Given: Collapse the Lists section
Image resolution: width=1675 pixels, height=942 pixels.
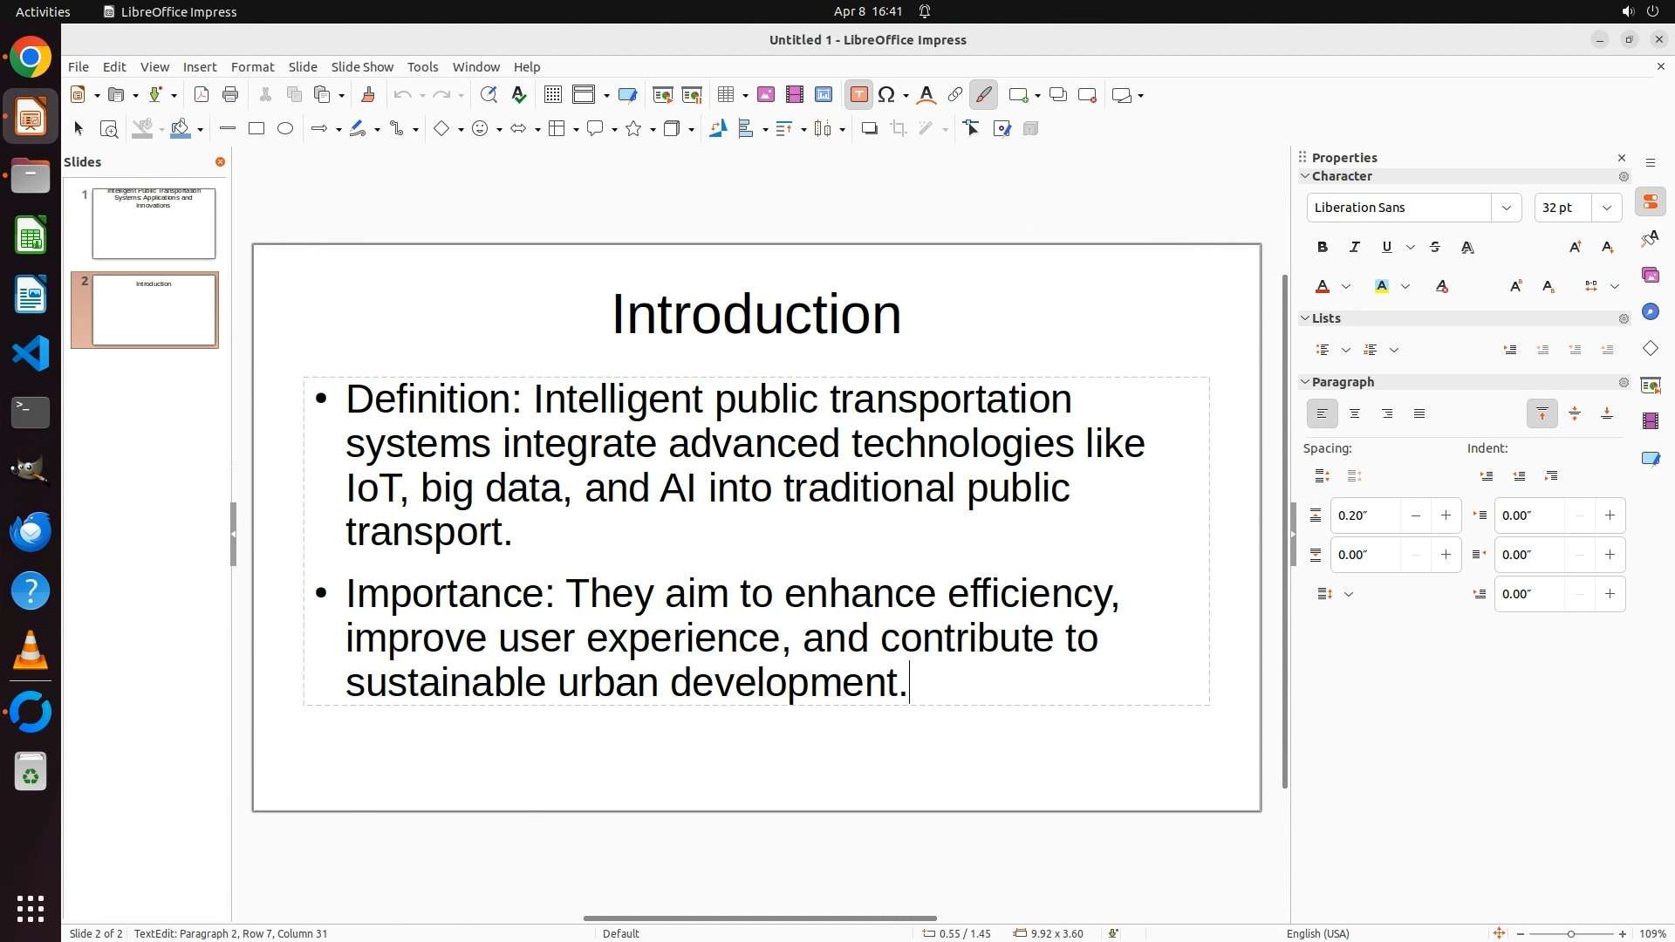Looking at the screenshot, I should [x=1306, y=318].
